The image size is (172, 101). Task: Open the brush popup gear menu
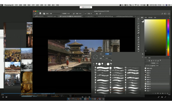pos(143,54)
